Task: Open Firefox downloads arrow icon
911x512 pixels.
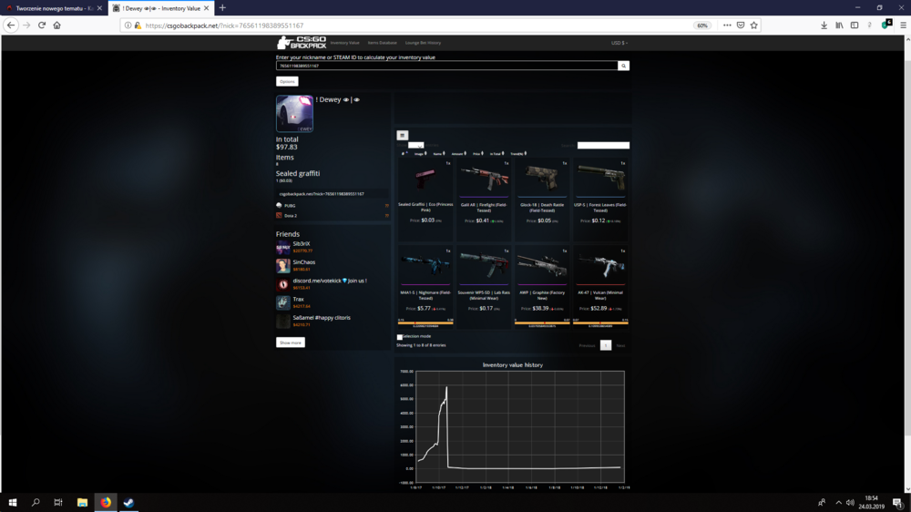Action: point(824,25)
